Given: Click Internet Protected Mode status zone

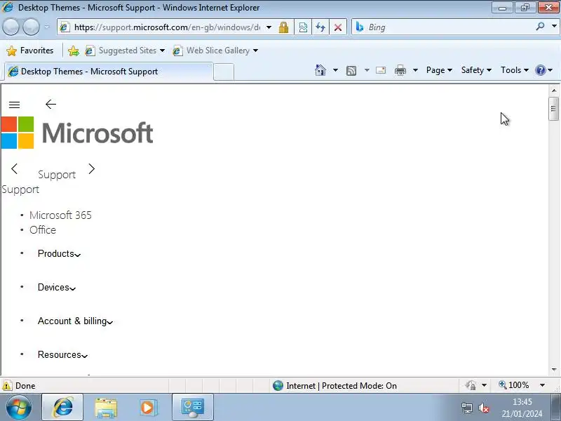Looking at the screenshot, I should pyautogui.click(x=334, y=385).
